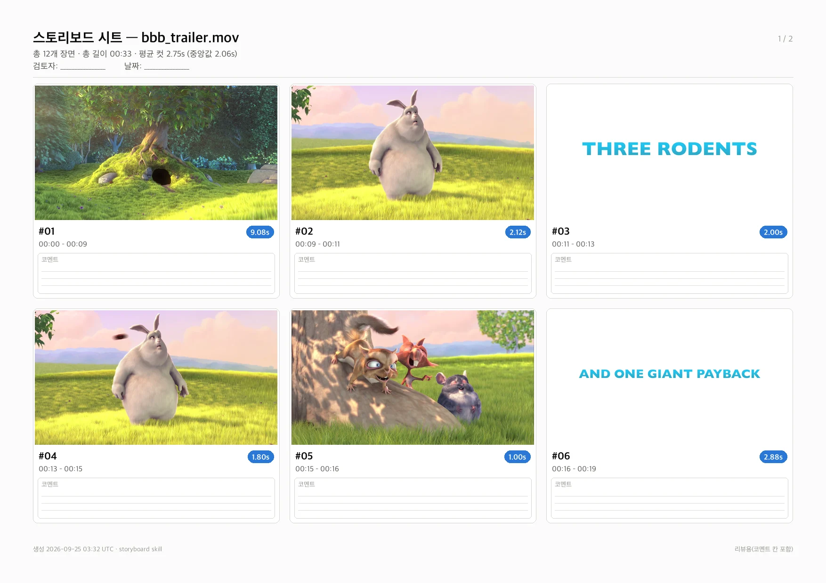Screen dimensions: 826x583
Task: Click the 1.00s duration badge
Action: coord(517,457)
